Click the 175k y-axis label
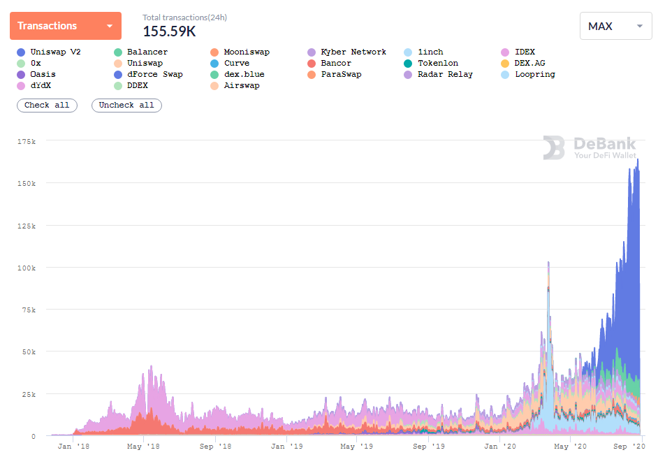The width and height of the screenshot is (658, 464). point(27,142)
